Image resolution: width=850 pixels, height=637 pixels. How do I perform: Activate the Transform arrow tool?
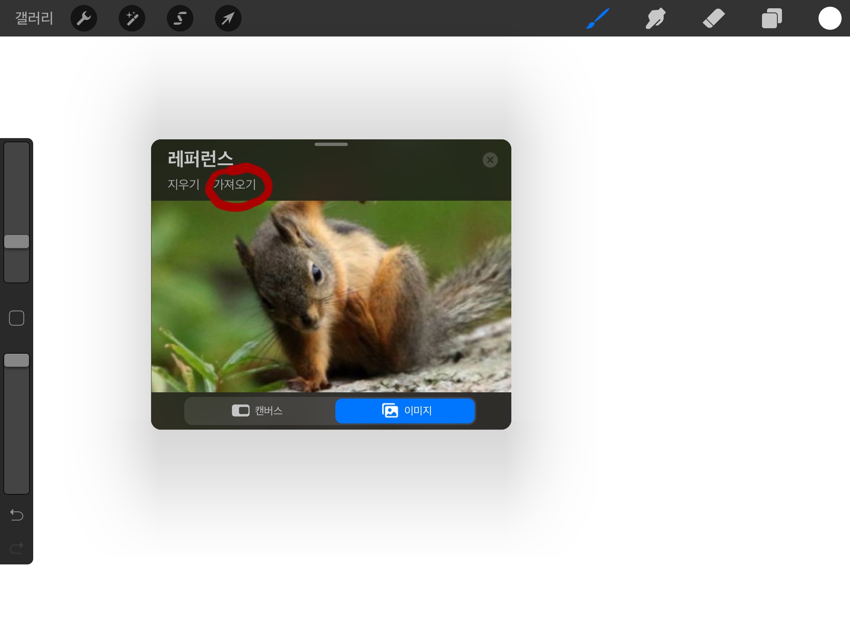pyautogui.click(x=228, y=18)
